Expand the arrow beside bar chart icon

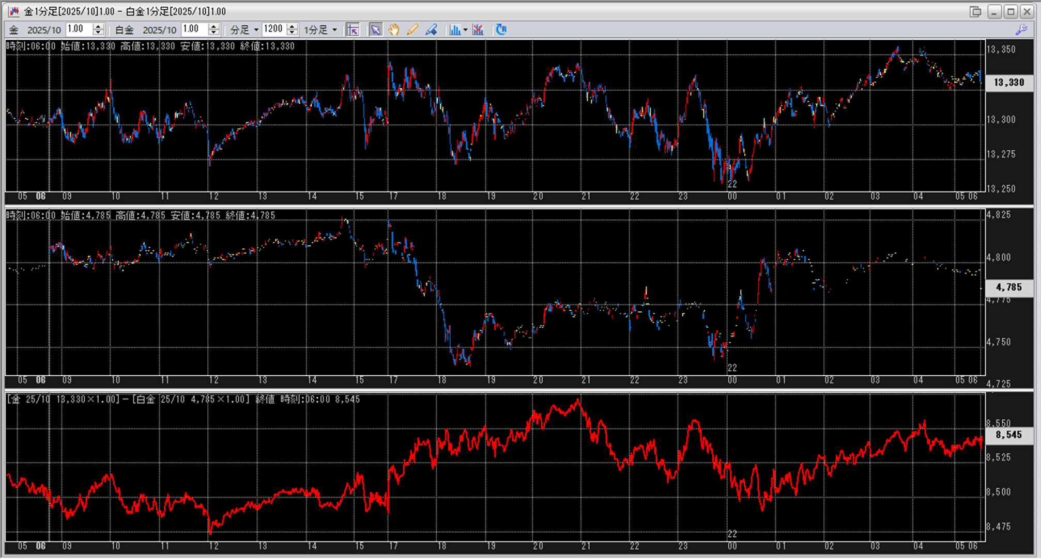[x=466, y=30]
